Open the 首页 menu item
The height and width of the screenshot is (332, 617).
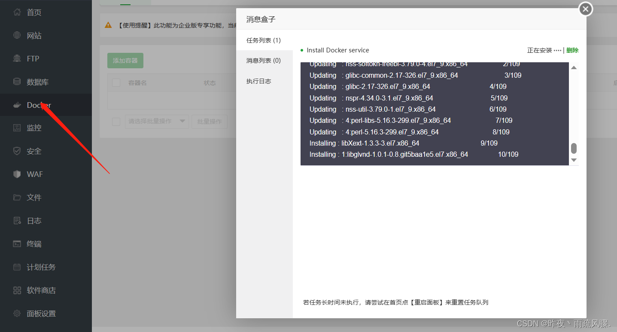pyautogui.click(x=46, y=12)
